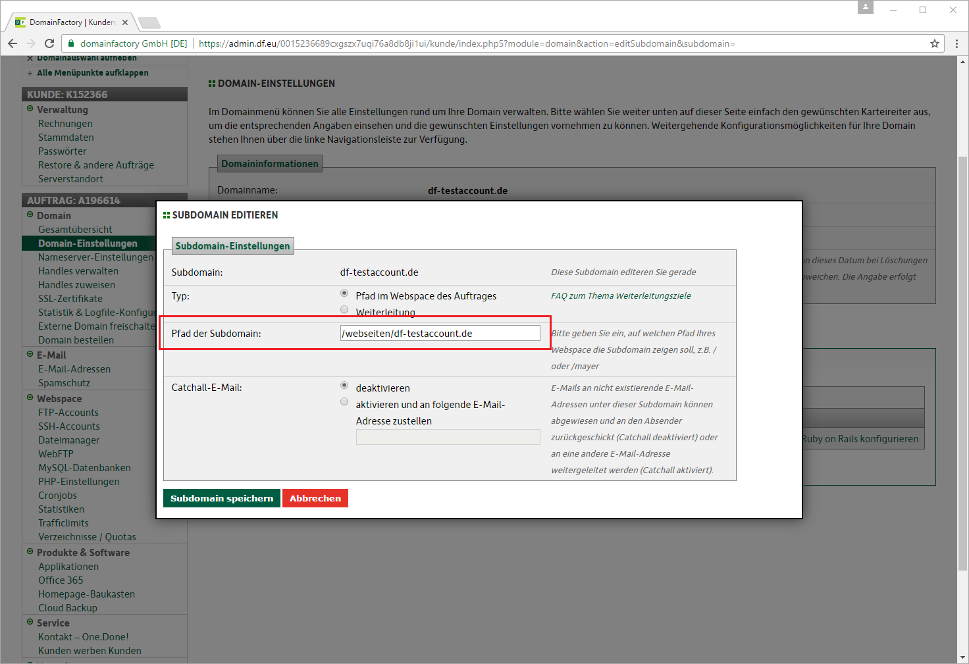Image resolution: width=969 pixels, height=664 pixels.
Task: Click the green padlock security icon
Action: point(71,43)
